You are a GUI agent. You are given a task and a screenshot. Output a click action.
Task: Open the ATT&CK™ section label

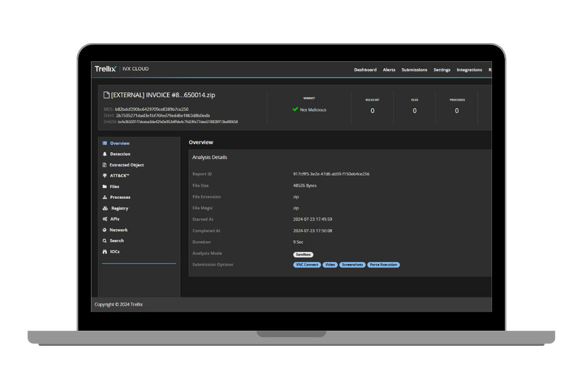point(120,176)
